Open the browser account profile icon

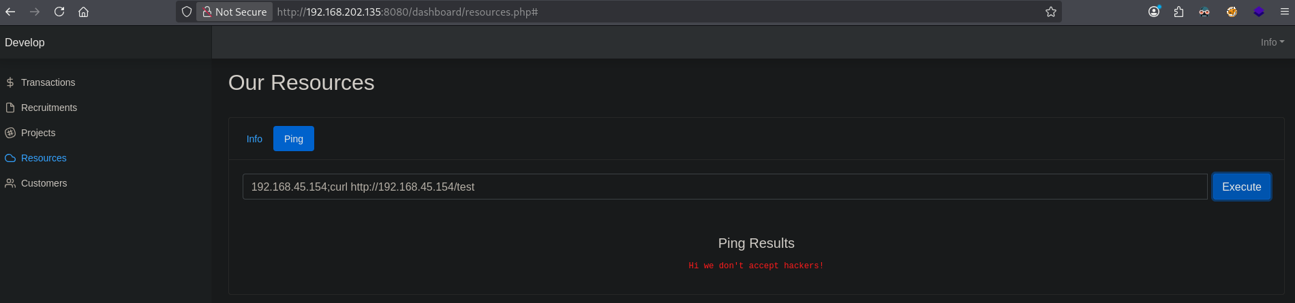1154,12
